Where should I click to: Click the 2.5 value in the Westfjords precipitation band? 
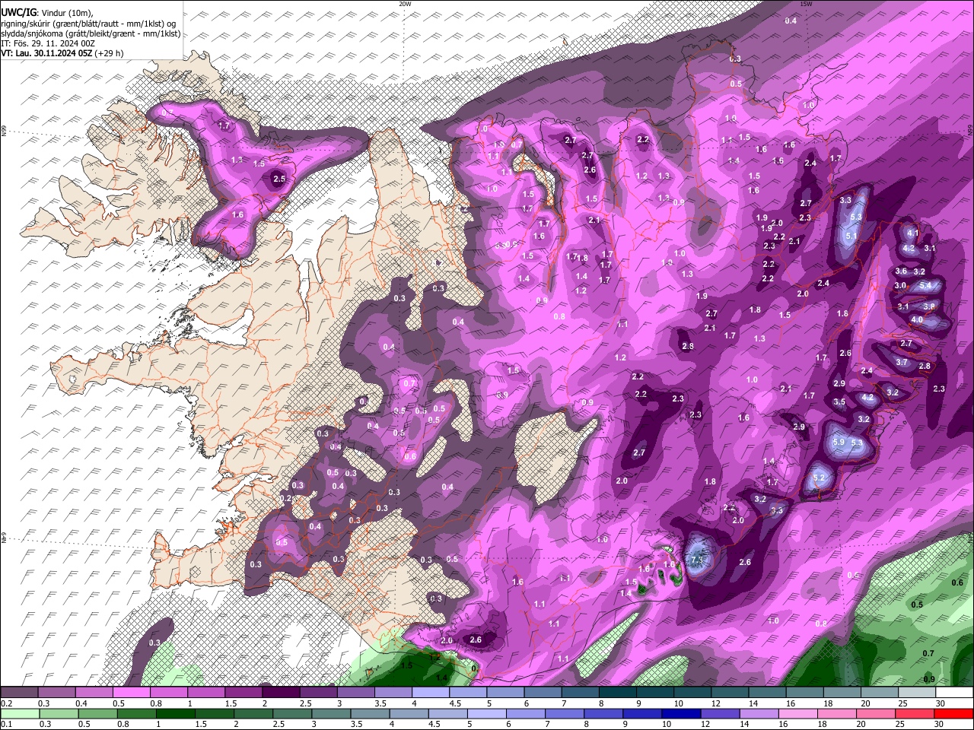[x=279, y=179]
